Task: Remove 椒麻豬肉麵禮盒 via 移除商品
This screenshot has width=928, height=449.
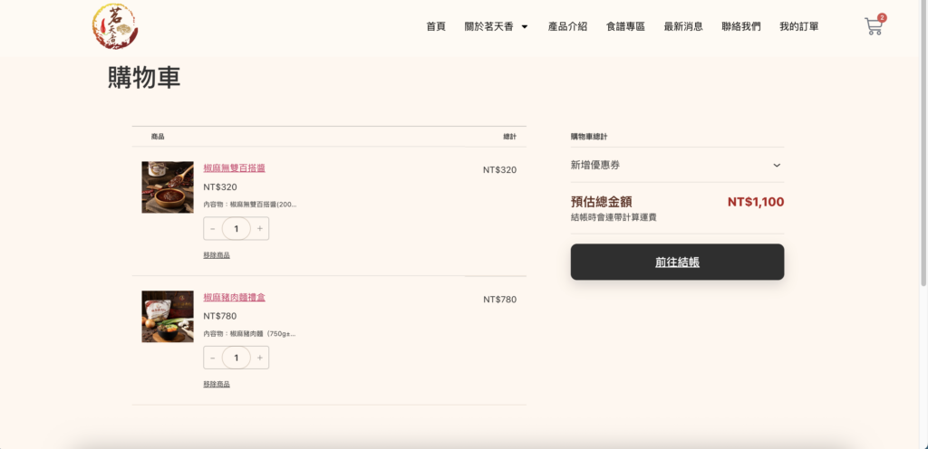Action: click(x=217, y=384)
